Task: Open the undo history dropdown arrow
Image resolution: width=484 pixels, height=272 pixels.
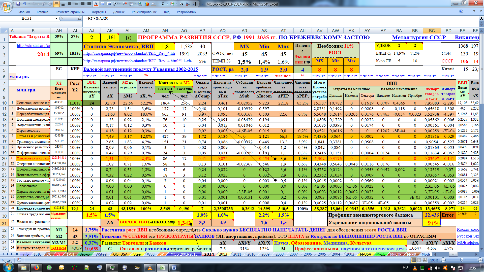Action: (x=29, y=4)
